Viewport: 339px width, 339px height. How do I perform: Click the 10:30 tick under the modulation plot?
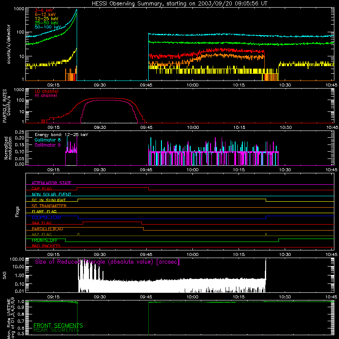coord(285,170)
